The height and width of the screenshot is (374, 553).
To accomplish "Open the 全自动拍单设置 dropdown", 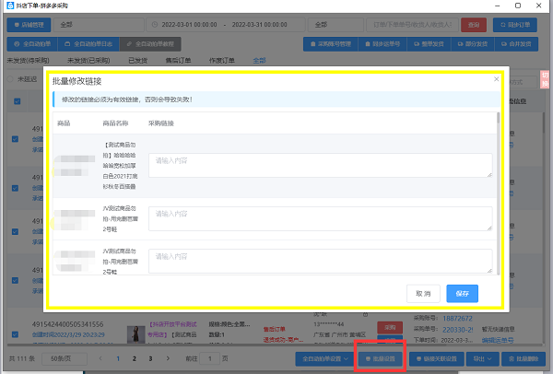I will (324, 359).
